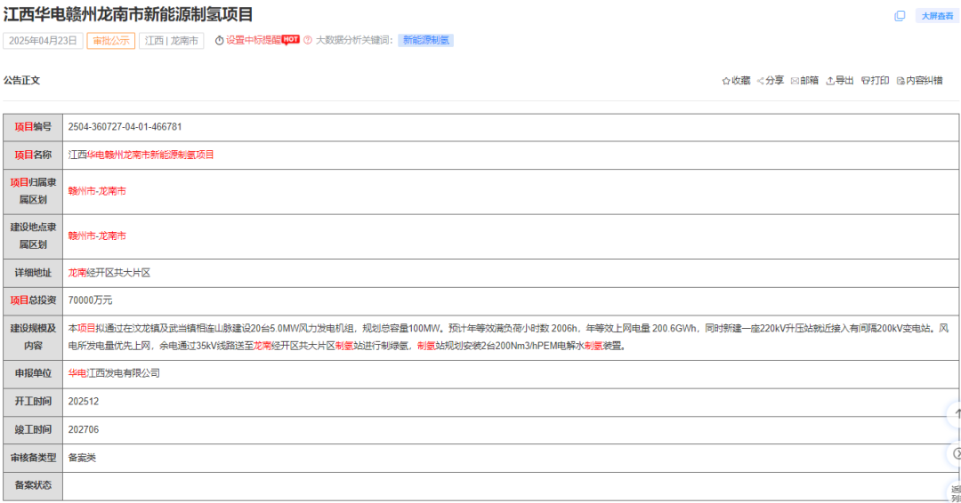Click the red 赣州市-龙南市 project region link
This screenshot has height=503, width=961.
(x=97, y=191)
